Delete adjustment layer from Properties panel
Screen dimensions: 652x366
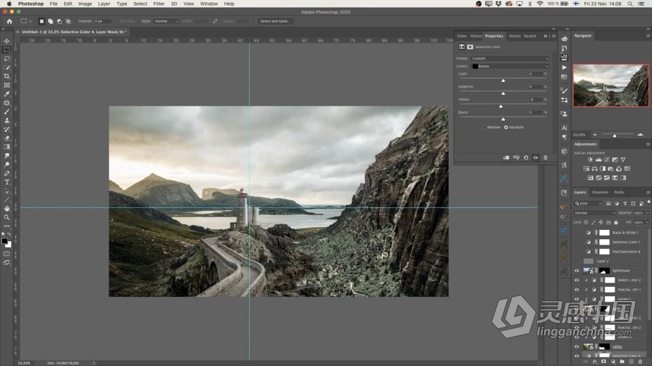545,158
